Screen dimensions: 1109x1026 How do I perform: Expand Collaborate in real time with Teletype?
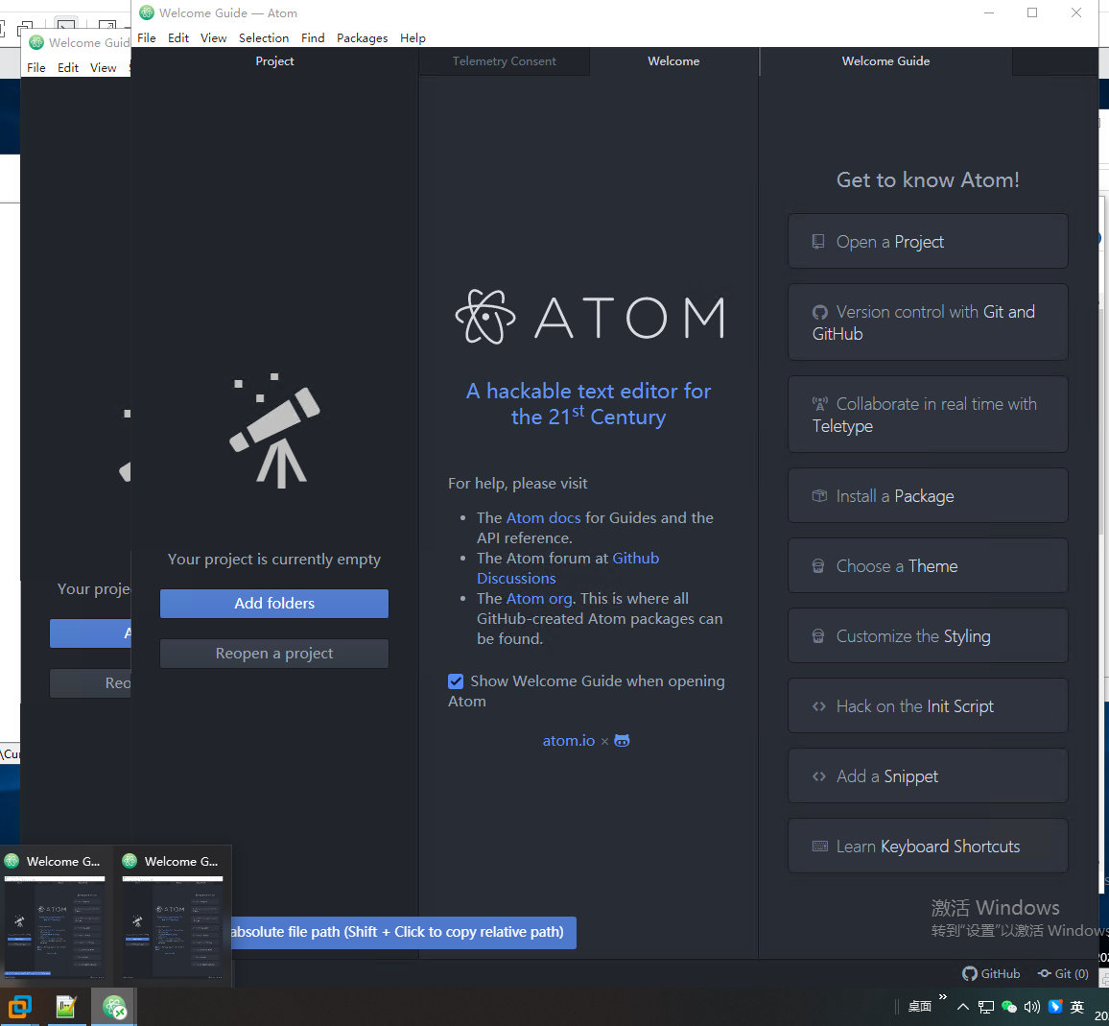(x=928, y=415)
